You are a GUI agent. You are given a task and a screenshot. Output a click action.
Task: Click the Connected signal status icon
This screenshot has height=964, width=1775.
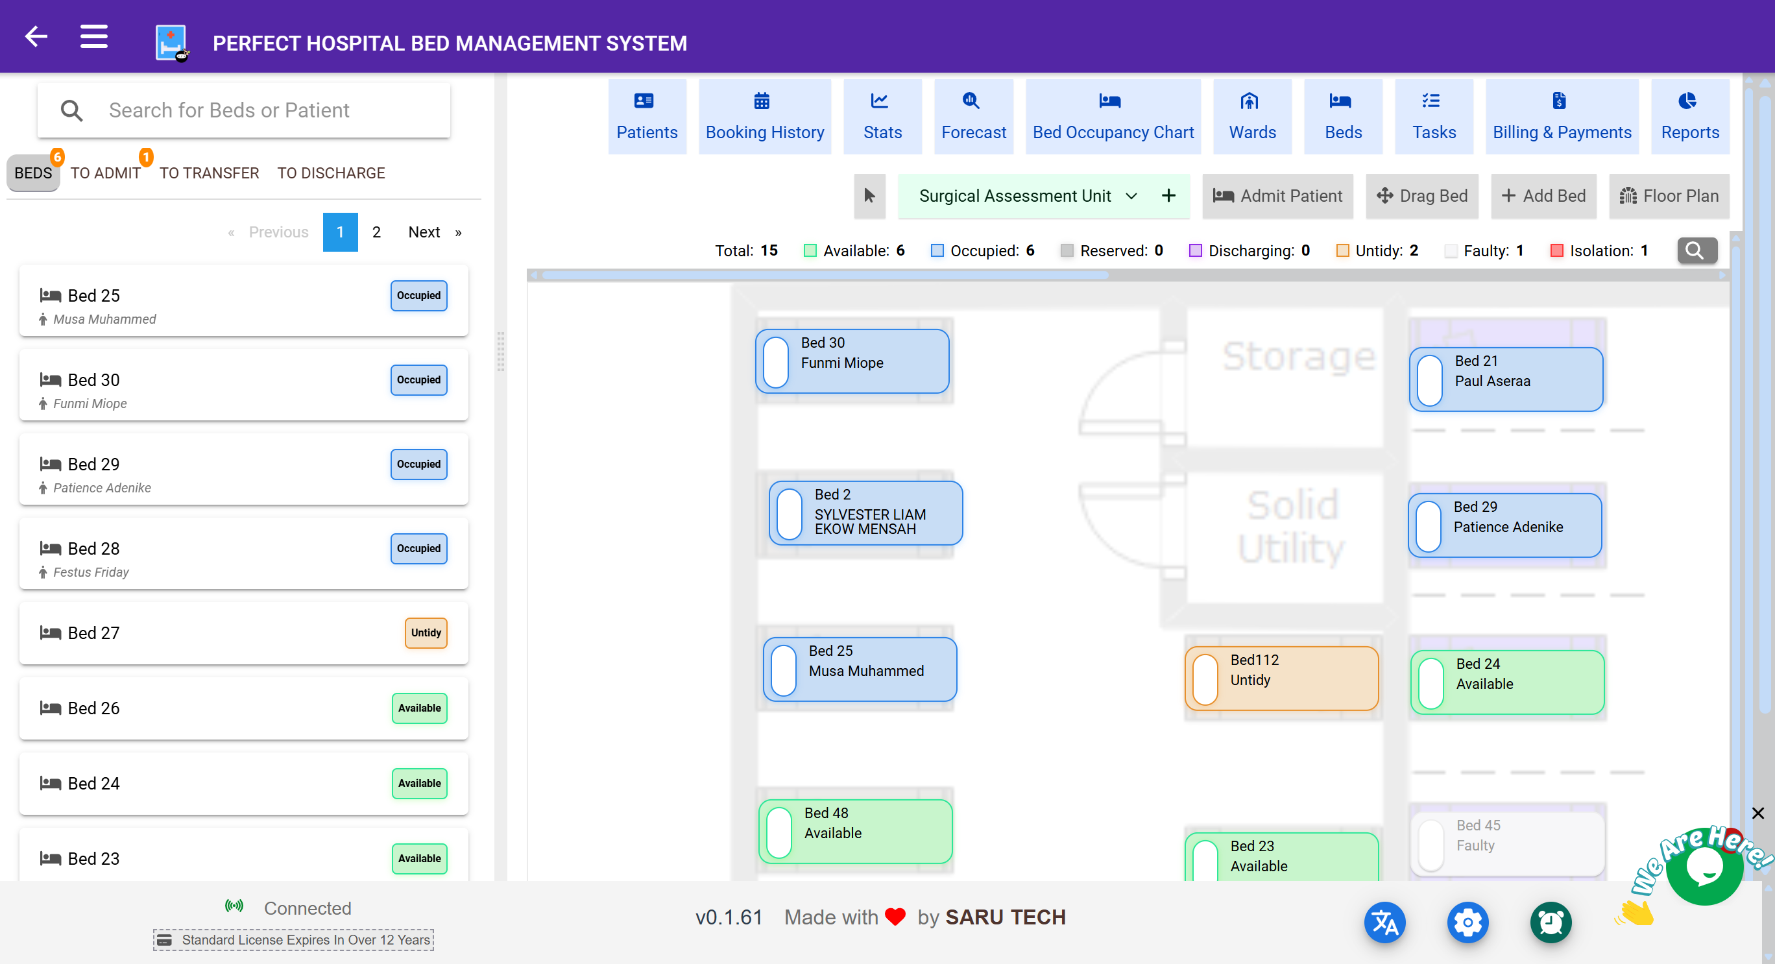click(x=234, y=906)
